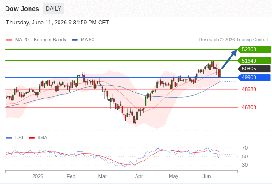Image resolution: width=272 pixels, height=184 pixels.
Task: Click the red 9MA legend swatch
Action: point(31,138)
